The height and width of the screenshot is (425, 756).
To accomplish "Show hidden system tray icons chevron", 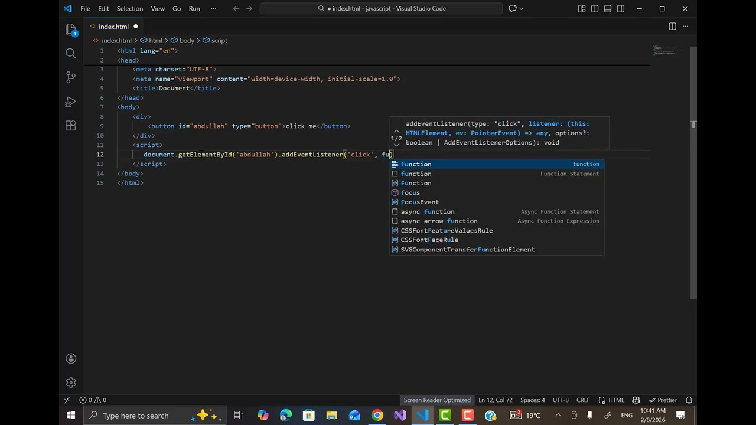I will 559,415.
